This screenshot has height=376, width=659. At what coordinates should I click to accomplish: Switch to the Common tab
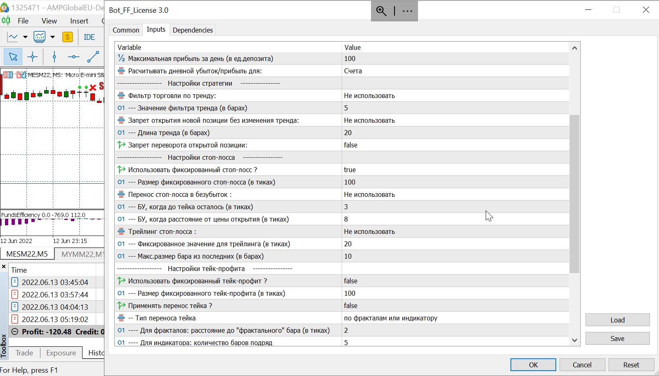point(126,30)
